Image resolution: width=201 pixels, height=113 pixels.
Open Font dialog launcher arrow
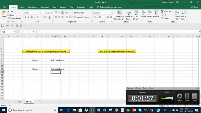tap(52, 22)
